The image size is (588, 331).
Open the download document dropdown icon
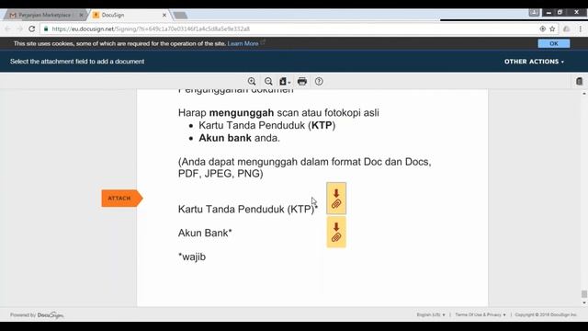click(x=285, y=82)
